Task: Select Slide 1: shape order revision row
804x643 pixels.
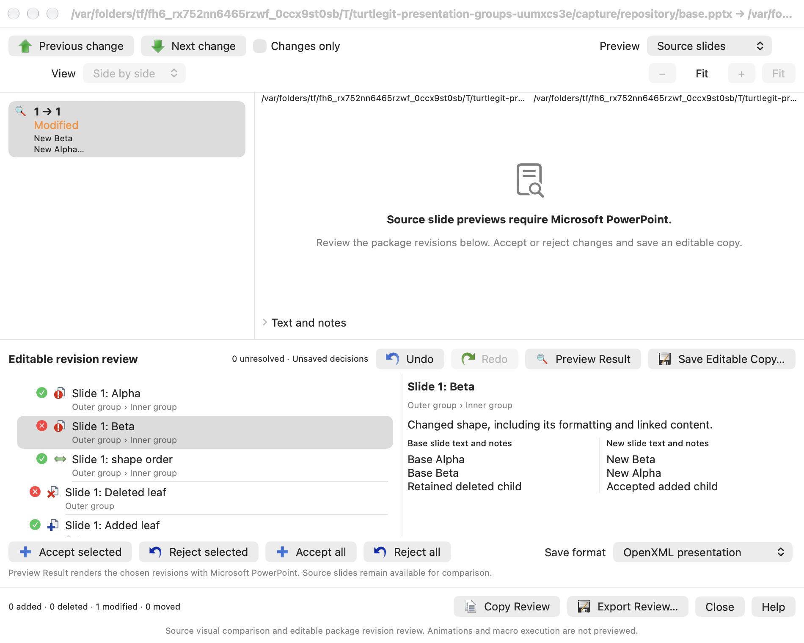Action: (x=205, y=465)
